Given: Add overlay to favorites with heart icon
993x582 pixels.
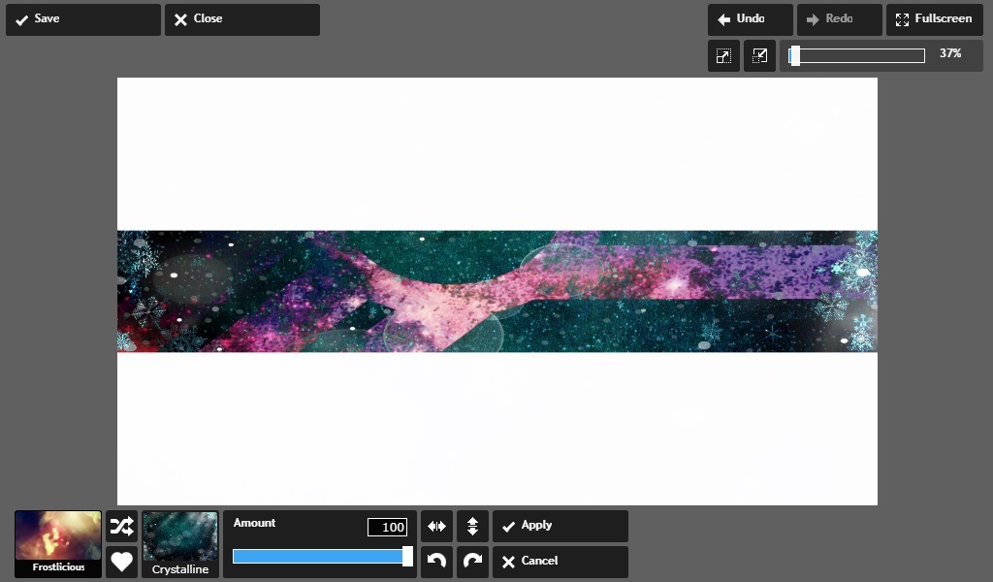Looking at the screenshot, I should [121, 562].
